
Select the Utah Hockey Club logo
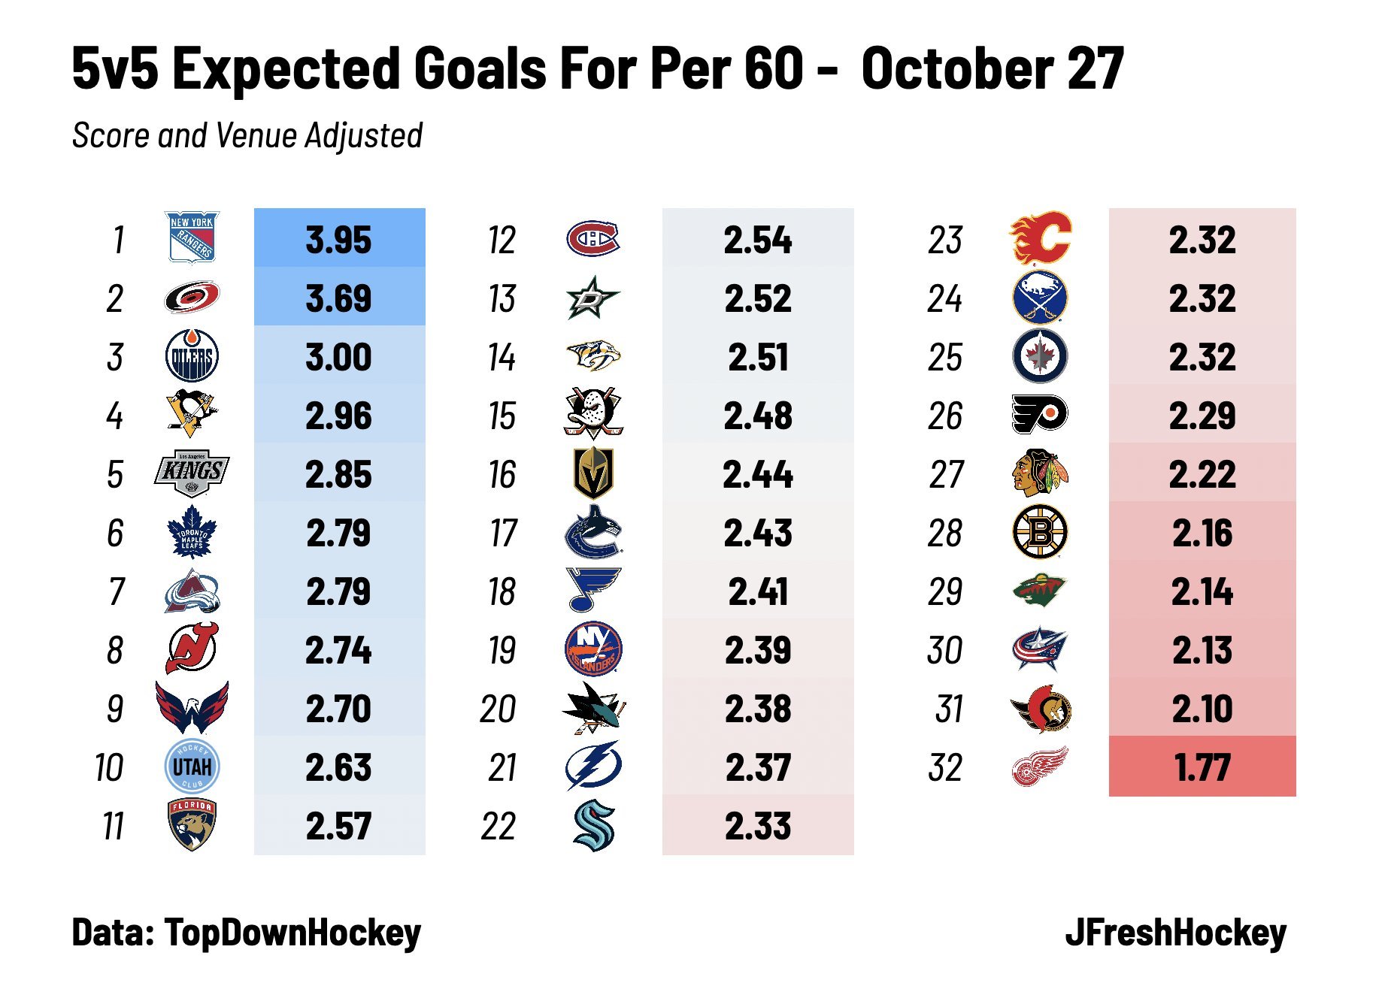coord(192,767)
